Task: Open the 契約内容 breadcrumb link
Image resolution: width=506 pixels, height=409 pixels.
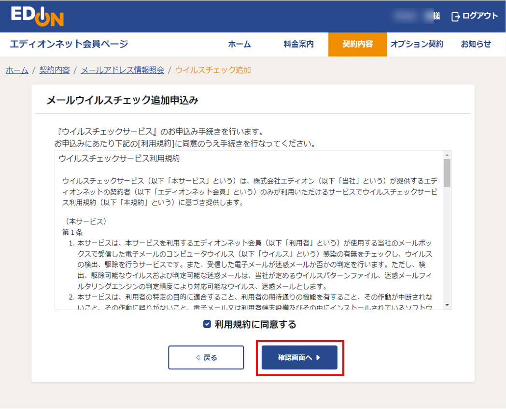Action: pyautogui.click(x=56, y=70)
